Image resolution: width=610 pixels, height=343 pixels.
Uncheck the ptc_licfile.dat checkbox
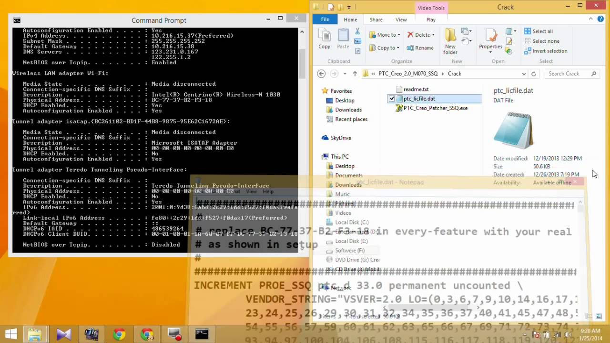coord(392,99)
